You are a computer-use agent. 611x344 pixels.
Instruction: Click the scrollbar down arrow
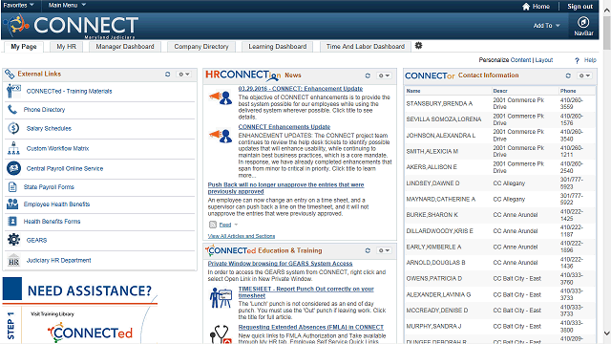point(607,333)
